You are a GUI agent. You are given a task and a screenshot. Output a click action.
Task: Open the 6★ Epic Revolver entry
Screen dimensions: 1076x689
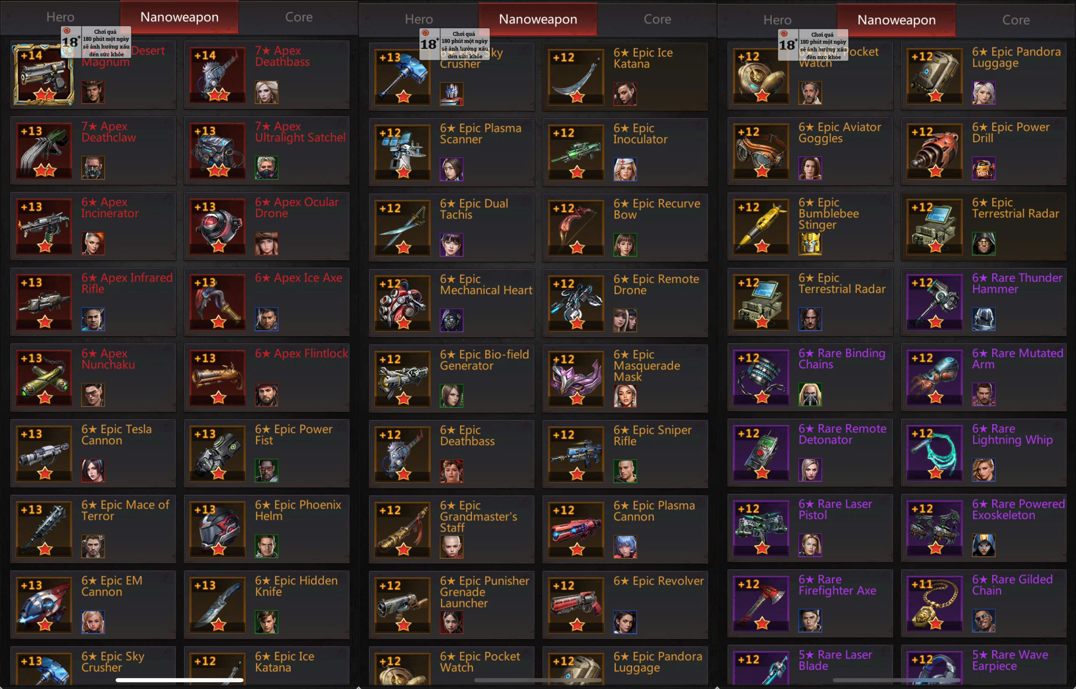[x=625, y=604]
